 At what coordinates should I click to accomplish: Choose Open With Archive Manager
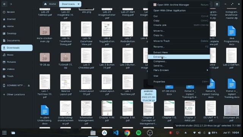[179, 5]
